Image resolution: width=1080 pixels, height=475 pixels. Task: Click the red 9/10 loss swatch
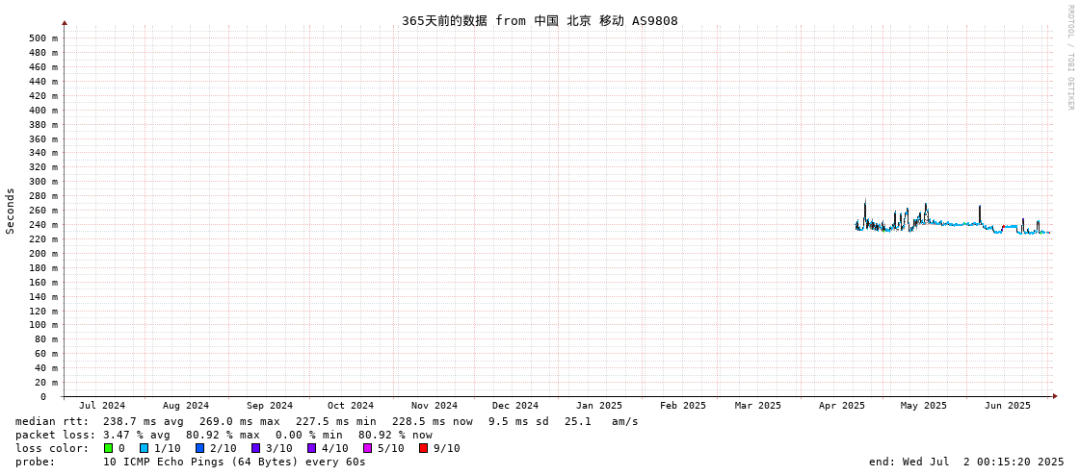tap(423, 448)
